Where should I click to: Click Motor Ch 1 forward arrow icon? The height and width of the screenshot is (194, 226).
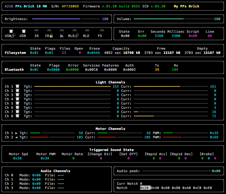16,133
